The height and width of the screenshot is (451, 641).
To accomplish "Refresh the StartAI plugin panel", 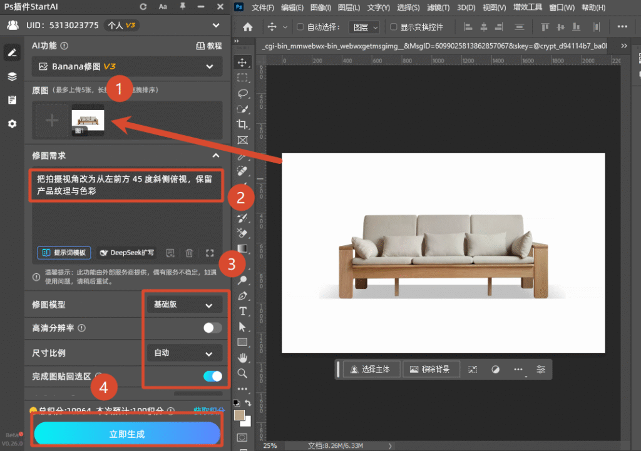I will 143,6.
